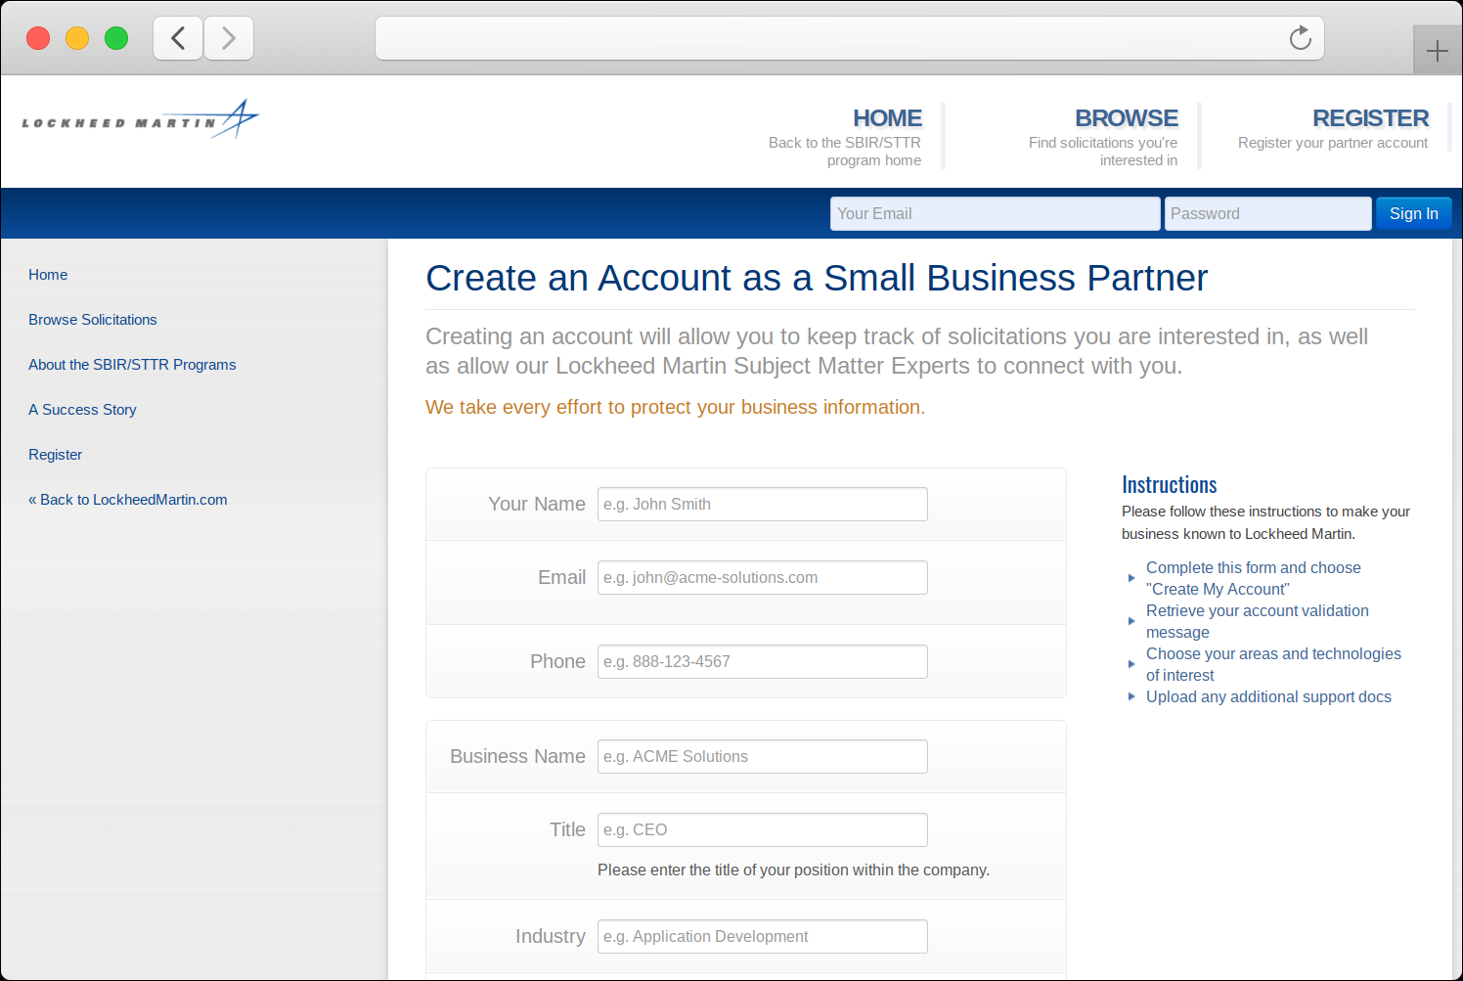The width and height of the screenshot is (1463, 981).
Task: Go Back to LockheedMartin.com
Action: [127, 500]
